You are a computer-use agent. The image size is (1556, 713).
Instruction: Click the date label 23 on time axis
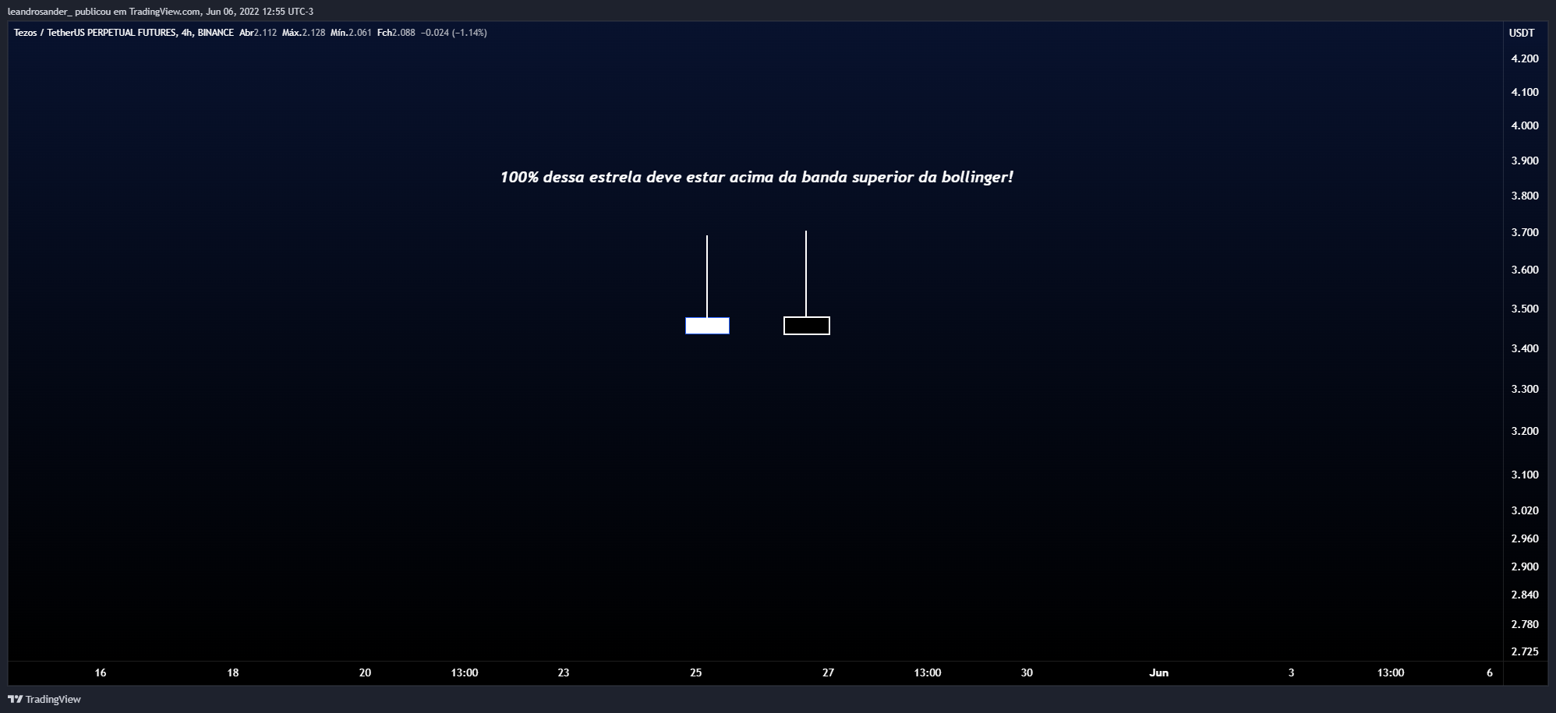564,672
